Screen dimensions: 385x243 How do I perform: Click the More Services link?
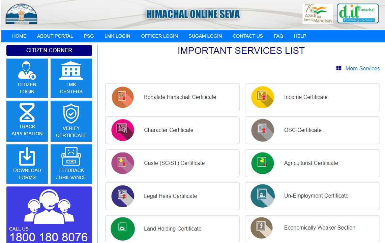363,68
